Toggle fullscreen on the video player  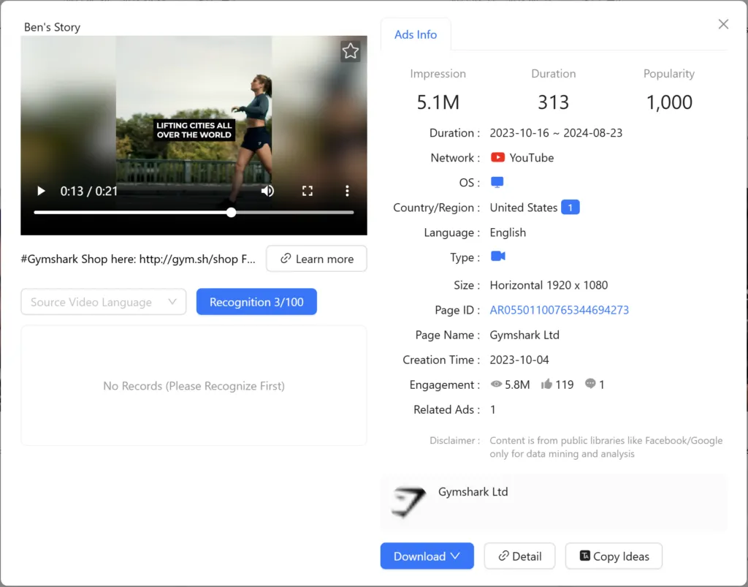[308, 190]
